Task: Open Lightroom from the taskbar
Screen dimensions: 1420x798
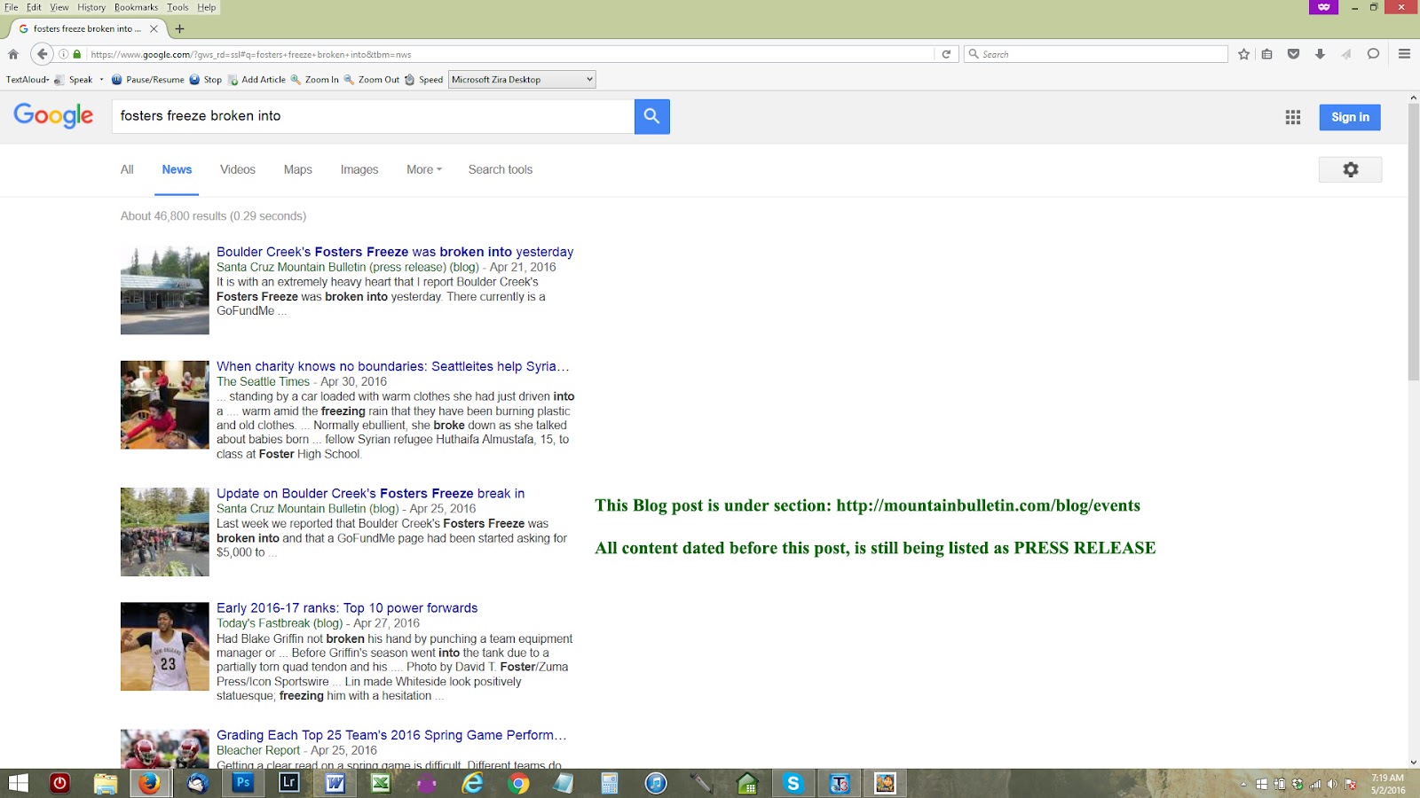Action: coord(288,783)
